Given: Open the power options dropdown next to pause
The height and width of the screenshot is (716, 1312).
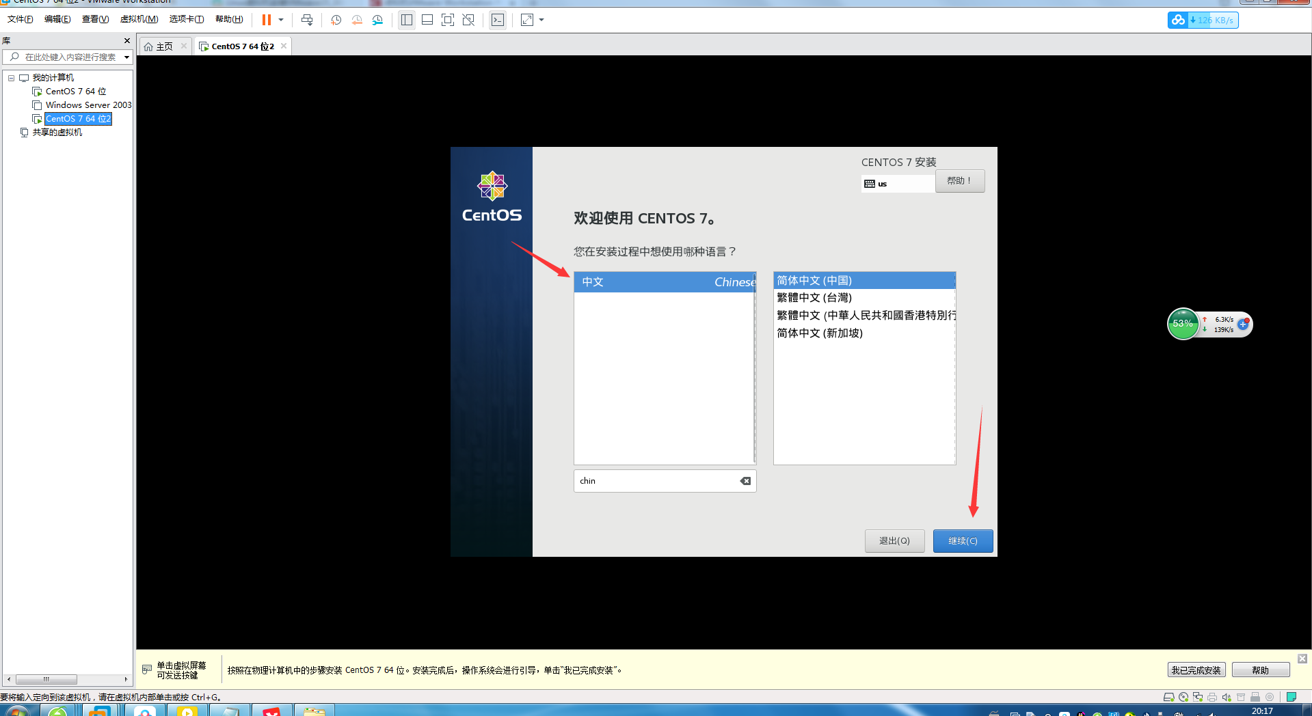Looking at the screenshot, I should coord(281,20).
